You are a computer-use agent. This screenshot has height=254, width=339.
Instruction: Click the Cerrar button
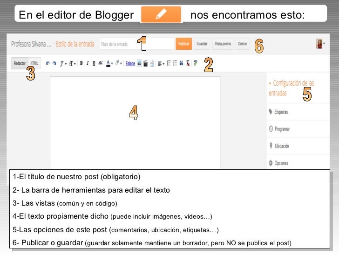[243, 44]
